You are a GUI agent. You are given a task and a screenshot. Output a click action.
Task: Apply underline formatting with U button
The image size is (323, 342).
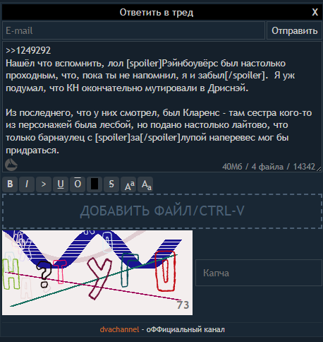(x=61, y=184)
